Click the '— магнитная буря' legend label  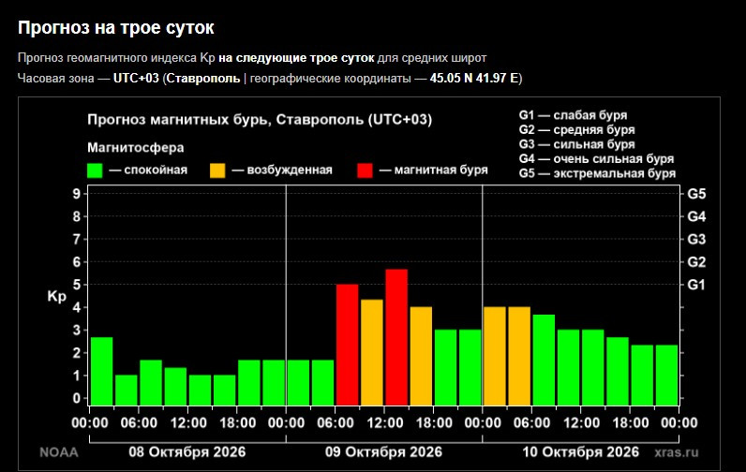coord(433,170)
